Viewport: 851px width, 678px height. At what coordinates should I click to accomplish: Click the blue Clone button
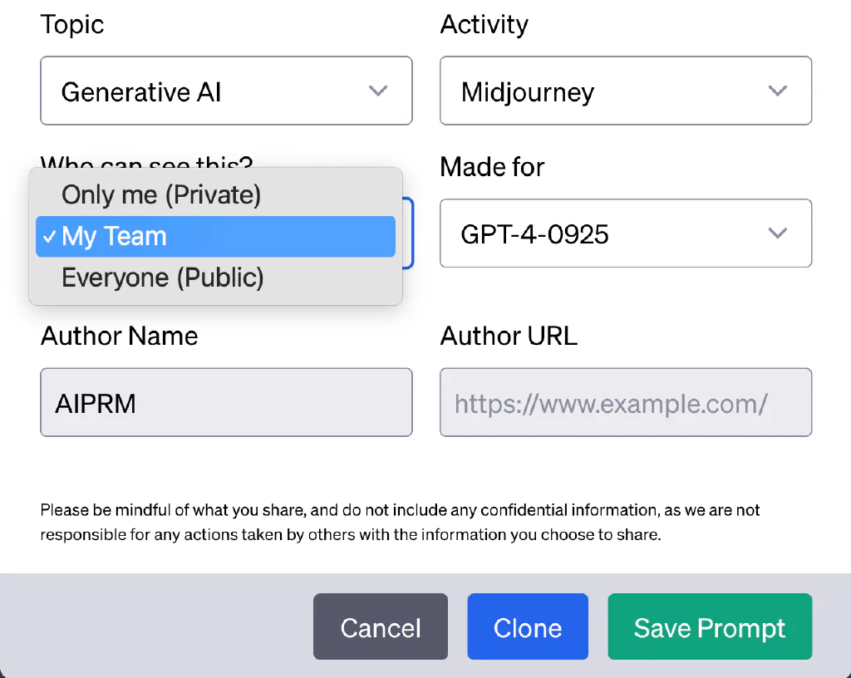[x=528, y=627]
